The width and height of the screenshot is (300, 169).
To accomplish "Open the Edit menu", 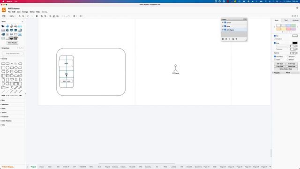I will (x=14, y=12).
